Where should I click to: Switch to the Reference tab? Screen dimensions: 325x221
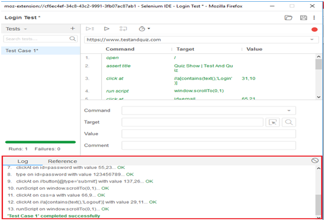click(62, 161)
